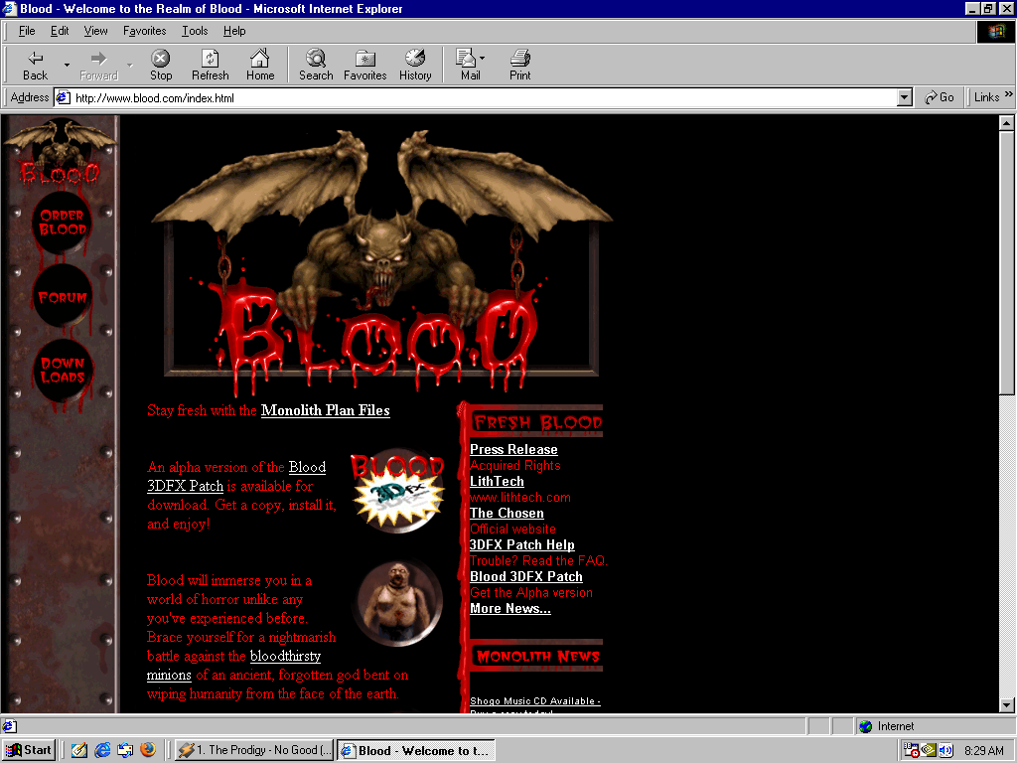
Task: Print the page with Print icon
Action: (x=519, y=66)
